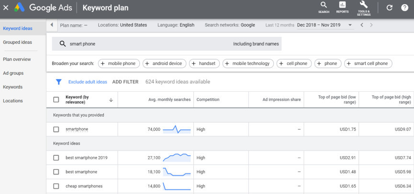Toggle the select-all header checkbox
The width and height of the screenshot is (414, 194).
[x=56, y=99]
